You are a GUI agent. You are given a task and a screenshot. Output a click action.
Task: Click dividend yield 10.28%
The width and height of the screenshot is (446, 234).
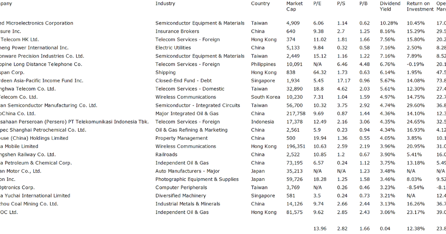pos(389,23)
